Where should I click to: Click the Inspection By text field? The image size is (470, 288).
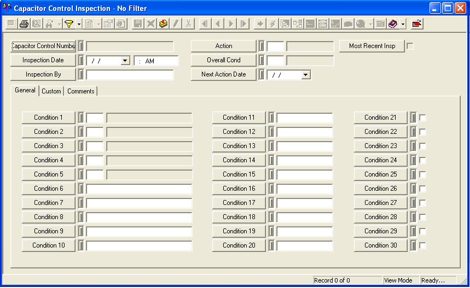click(130, 75)
